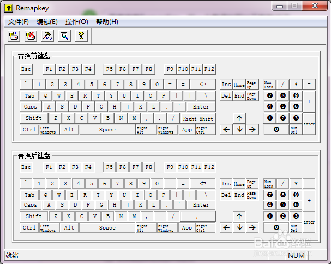Click the App key in 替换前键盘
Image resolution: width=331 pixels, height=265 pixels.
(x=187, y=130)
